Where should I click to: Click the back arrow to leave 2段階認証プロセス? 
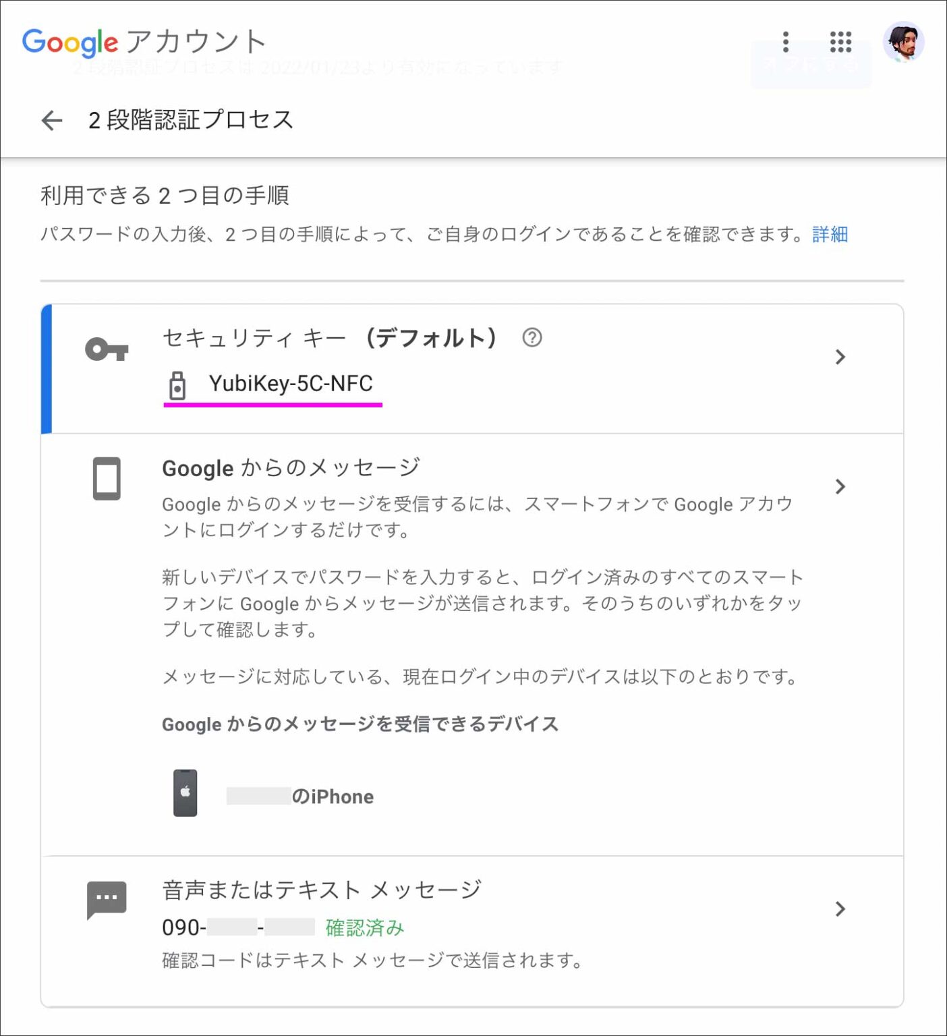coord(51,120)
